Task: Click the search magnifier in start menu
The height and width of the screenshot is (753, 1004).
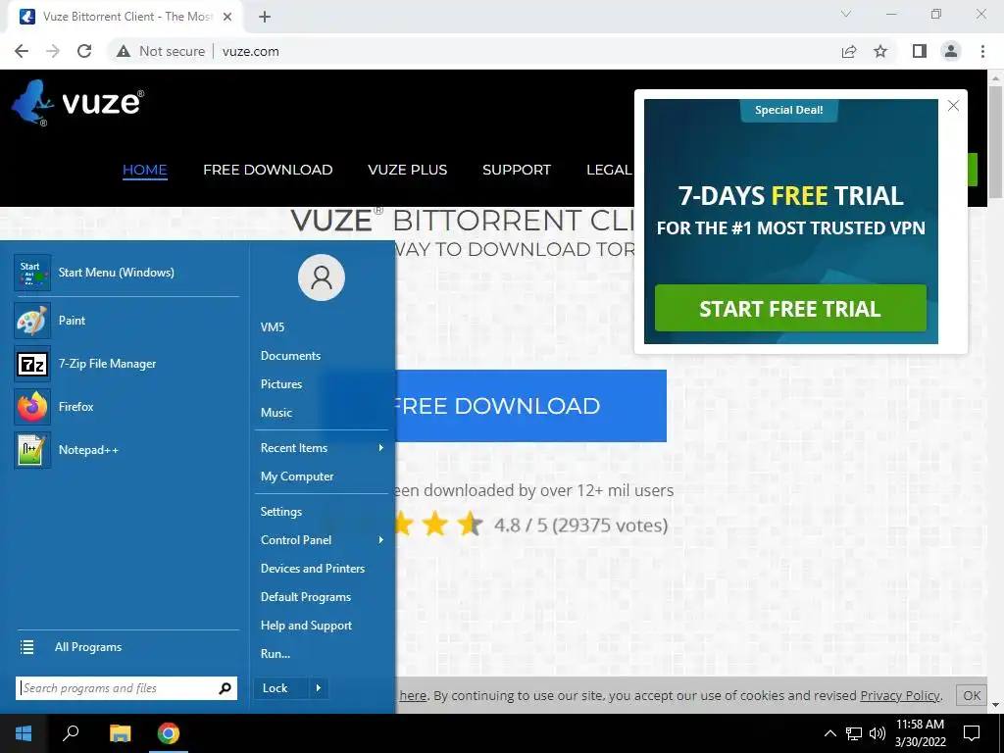Action: 225,688
